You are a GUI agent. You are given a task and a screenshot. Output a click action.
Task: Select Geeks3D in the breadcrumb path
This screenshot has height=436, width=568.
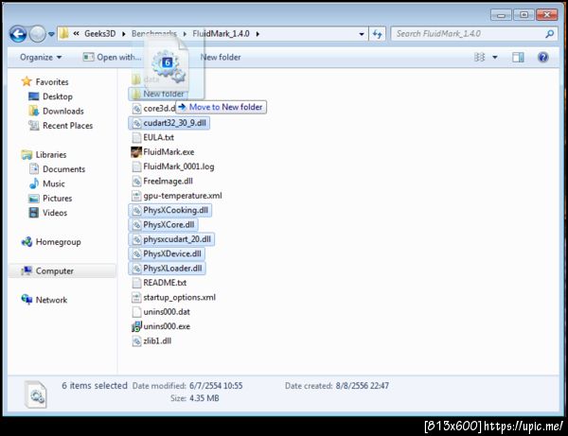coord(100,34)
